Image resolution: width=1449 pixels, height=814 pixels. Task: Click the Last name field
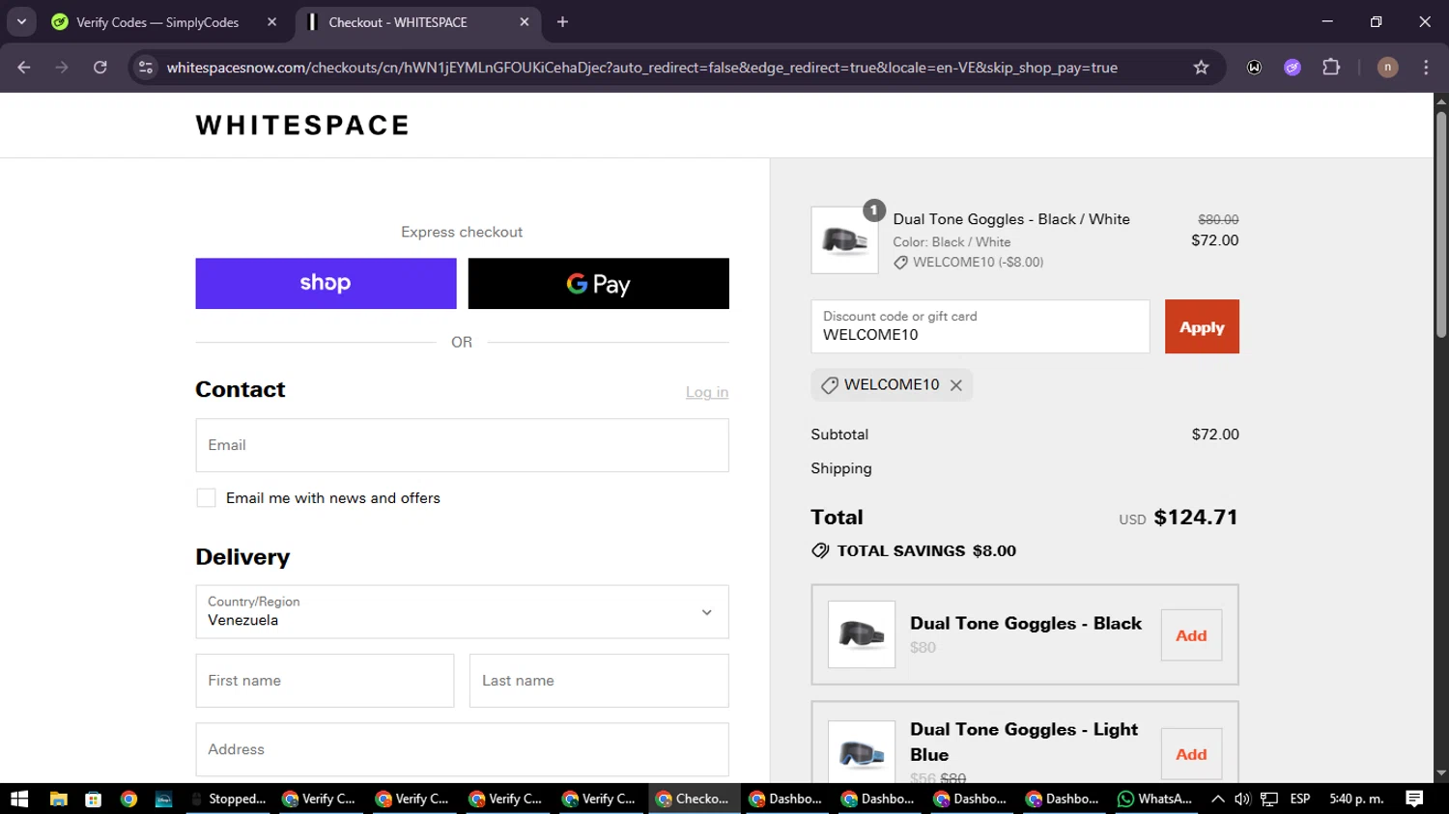coord(599,681)
